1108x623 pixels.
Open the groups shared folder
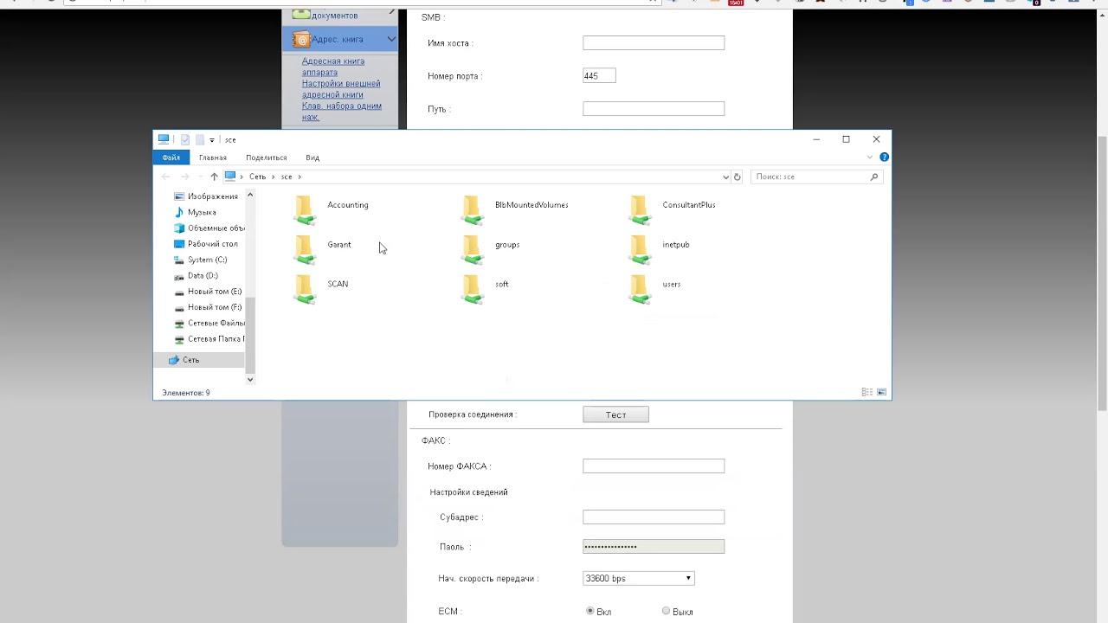tap(491, 249)
